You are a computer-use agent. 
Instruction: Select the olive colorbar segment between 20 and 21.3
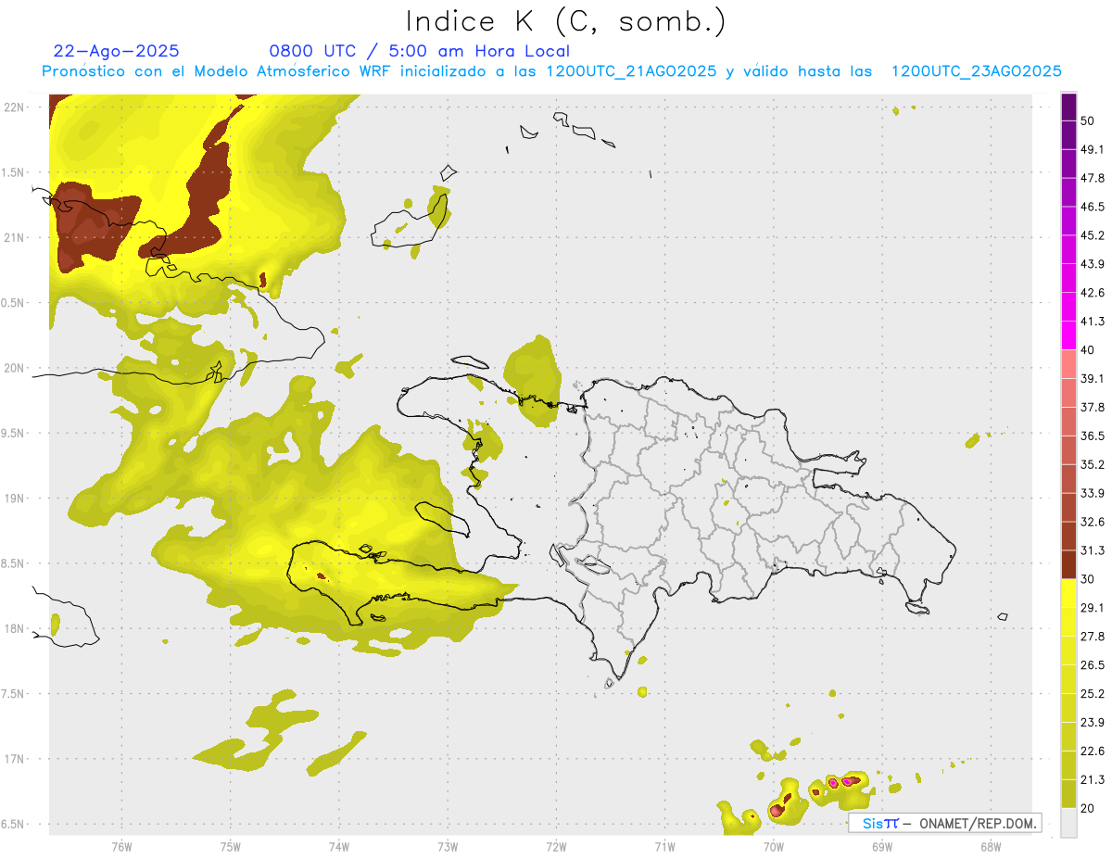(1068, 793)
